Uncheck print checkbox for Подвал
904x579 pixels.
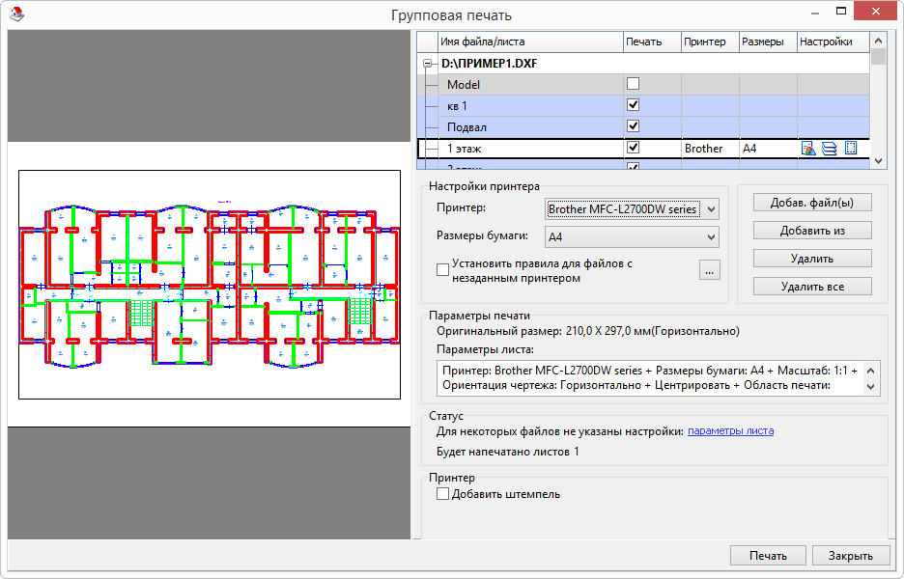[x=634, y=126]
